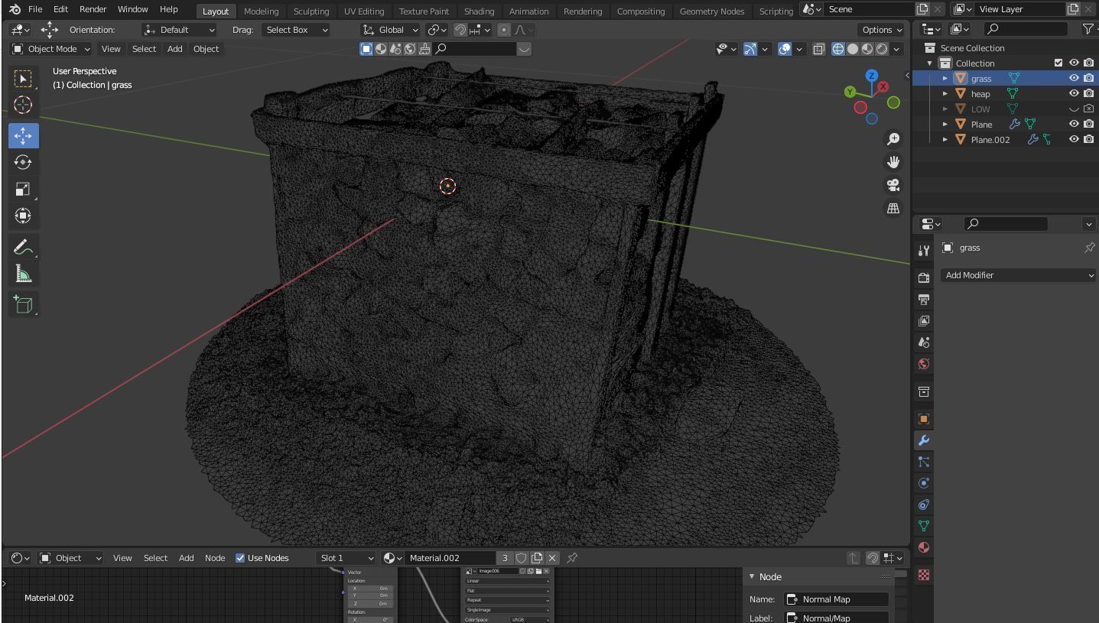Pin the grass properties panel
The width and height of the screenshot is (1099, 623).
1089,248
